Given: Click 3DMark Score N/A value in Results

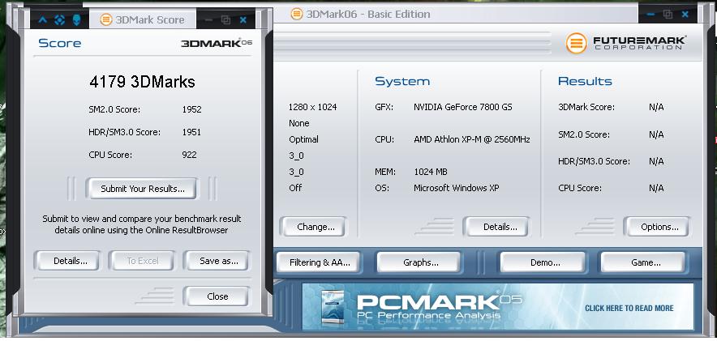Looking at the screenshot, I should pos(656,107).
